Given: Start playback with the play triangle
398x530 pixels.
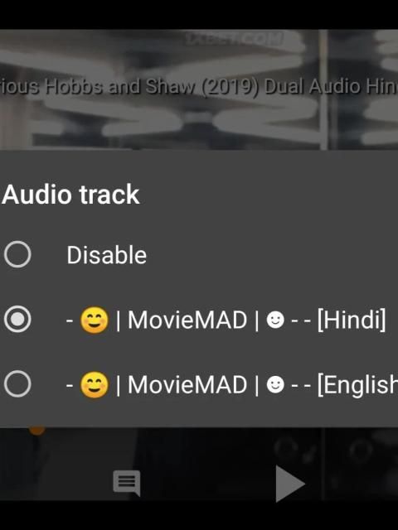Looking at the screenshot, I should click(x=289, y=484).
